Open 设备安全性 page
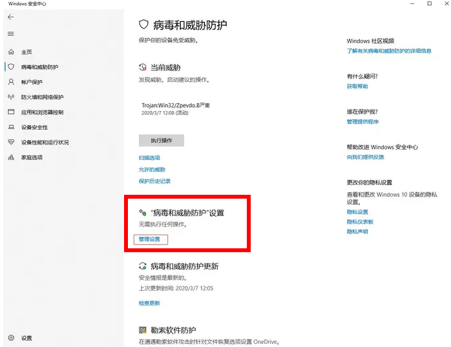Image resolution: width=451 pixels, height=347 pixels. [34, 127]
